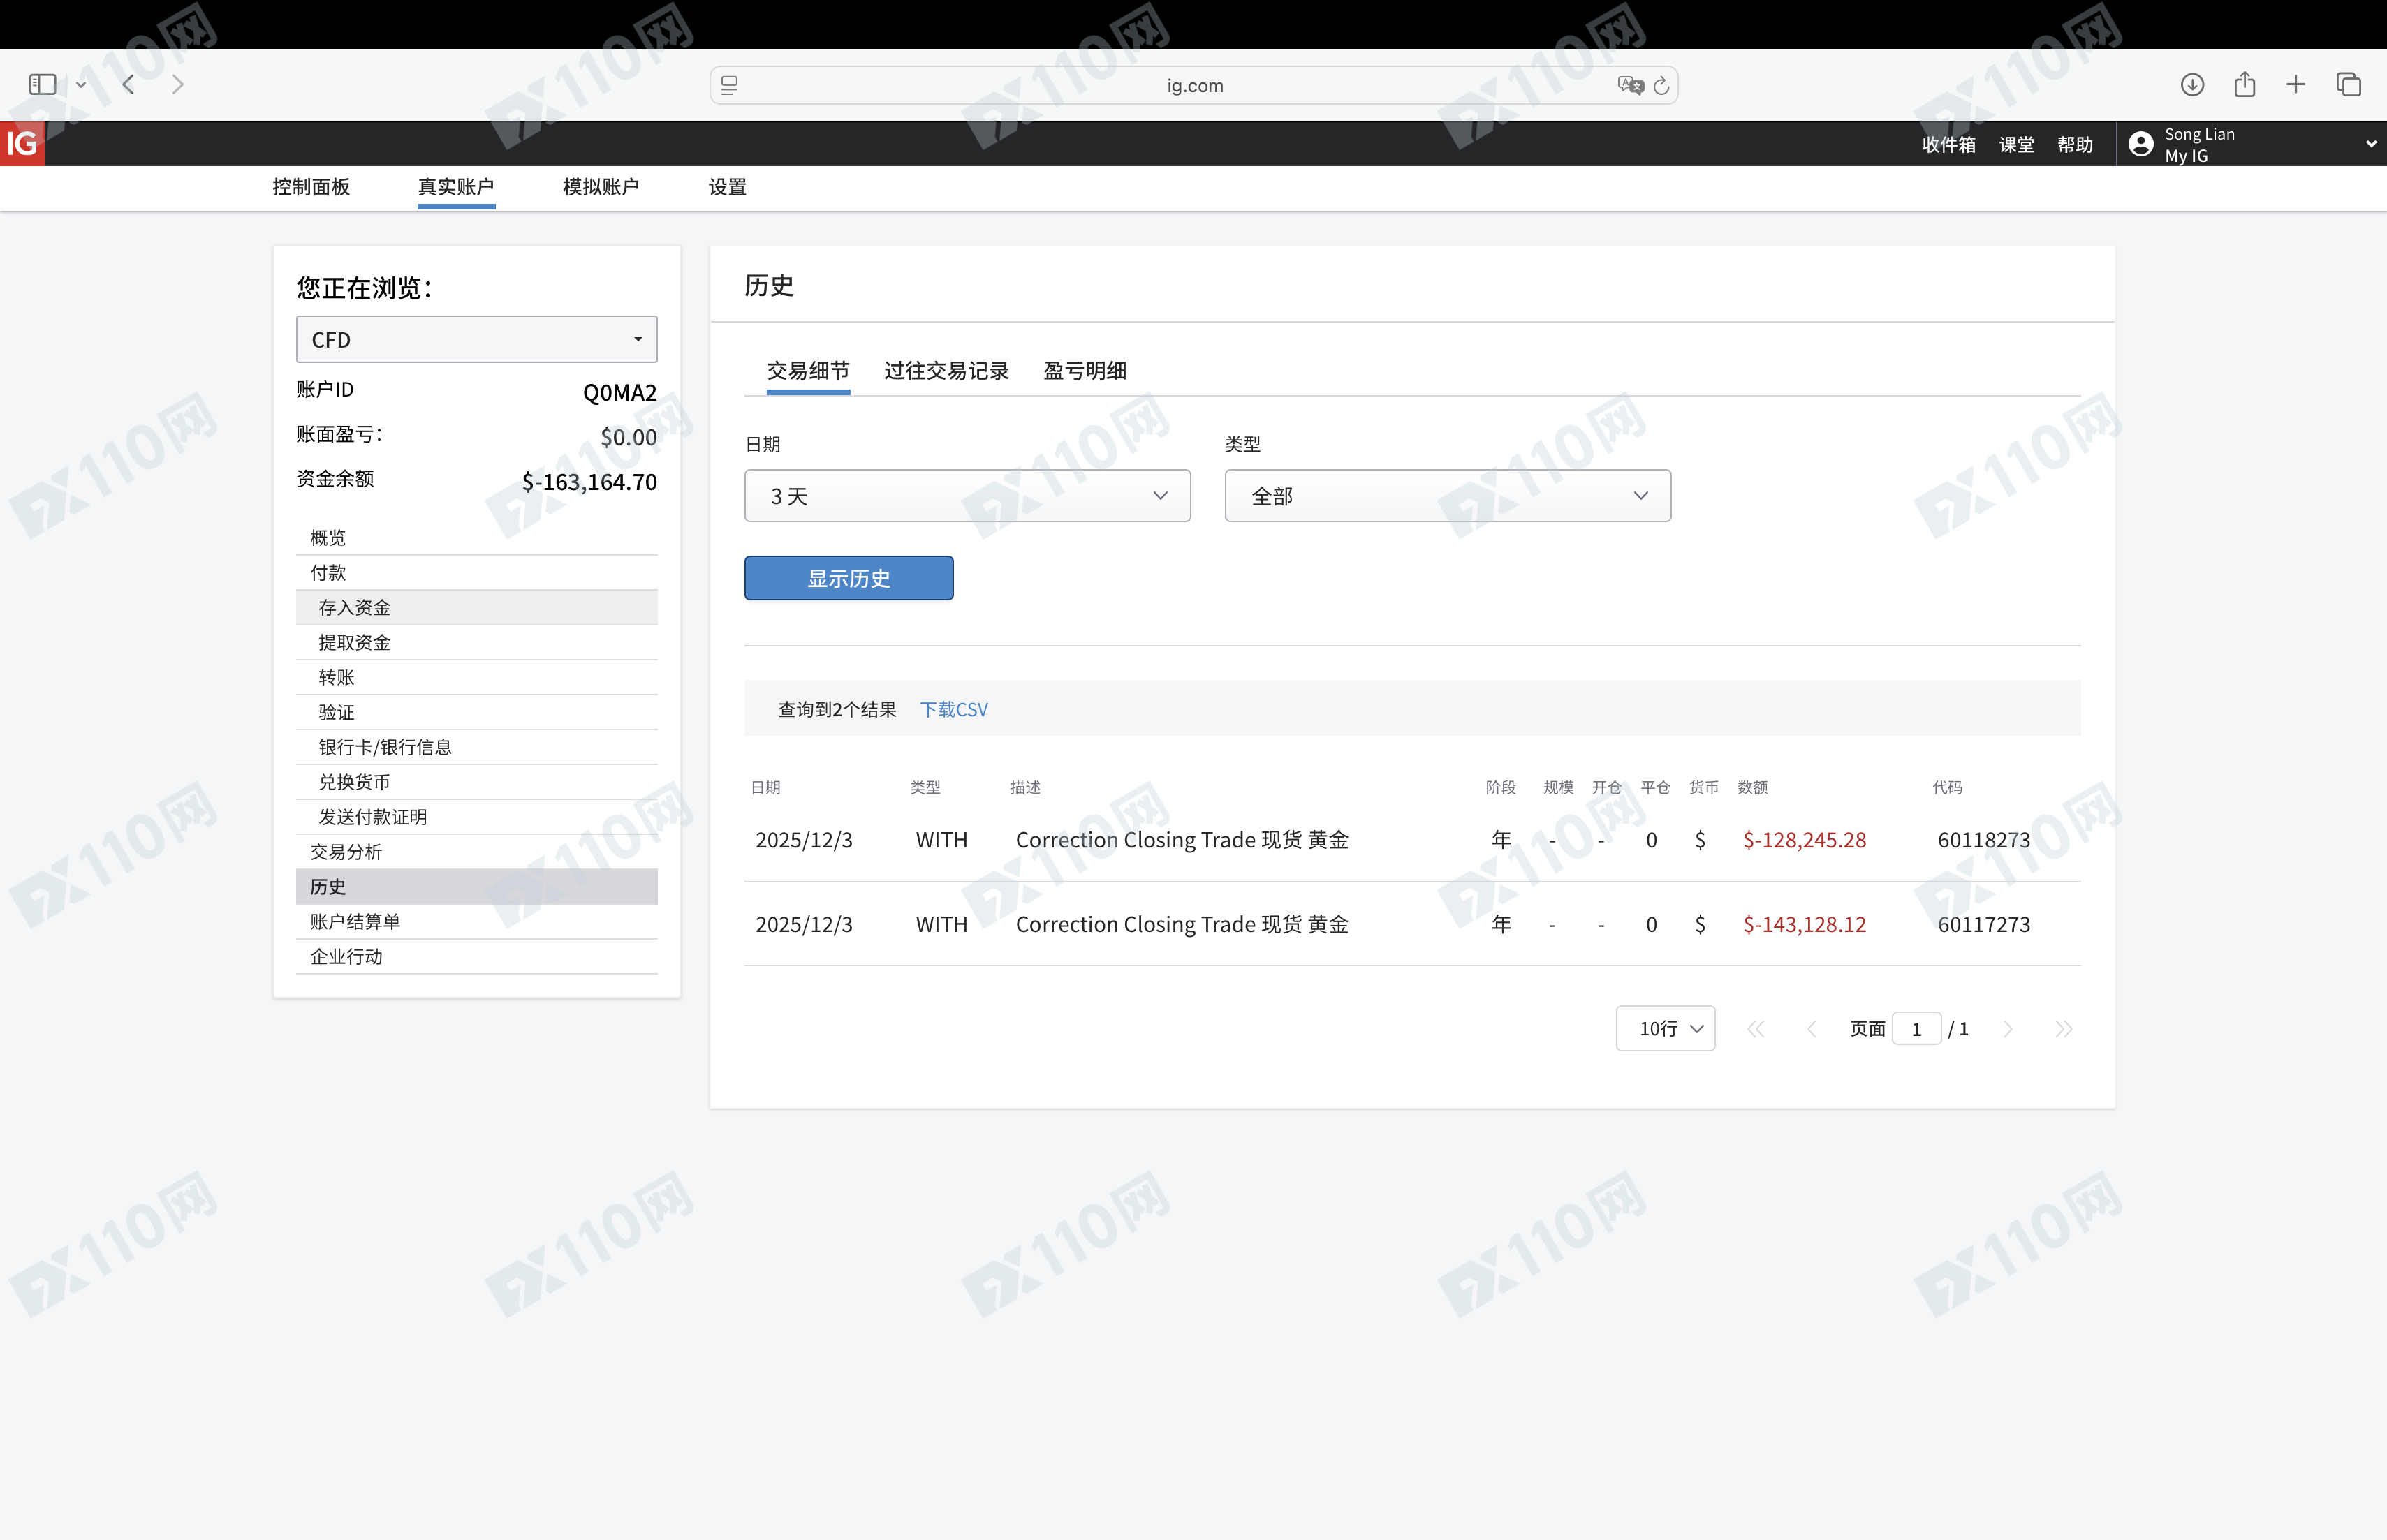Click the page number input field
Image resolution: width=2387 pixels, height=1540 pixels.
pyautogui.click(x=1916, y=1028)
